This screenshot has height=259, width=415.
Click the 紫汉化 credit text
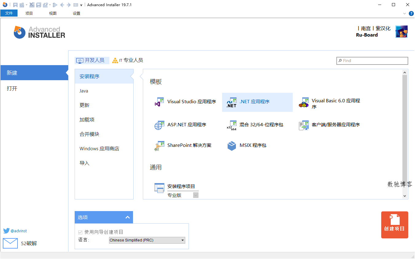point(383,29)
